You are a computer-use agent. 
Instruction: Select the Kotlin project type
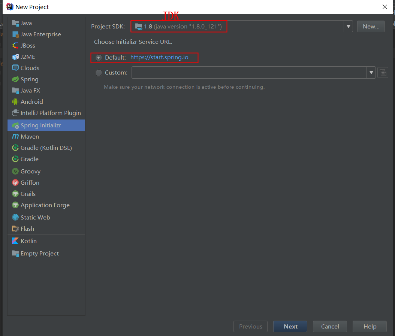(46, 241)
